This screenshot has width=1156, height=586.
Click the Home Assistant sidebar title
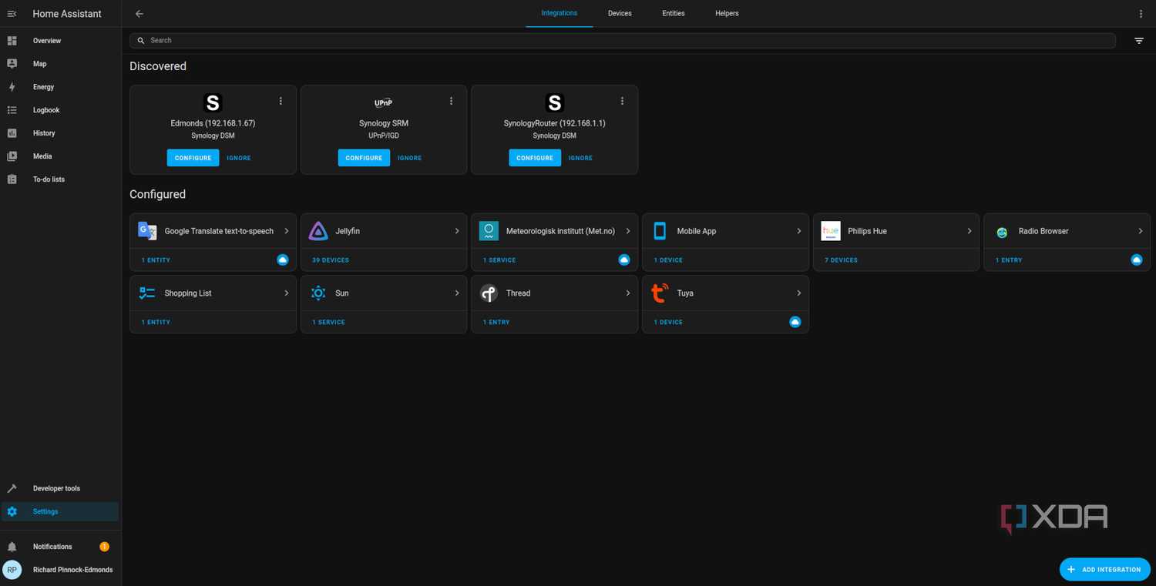67,14
